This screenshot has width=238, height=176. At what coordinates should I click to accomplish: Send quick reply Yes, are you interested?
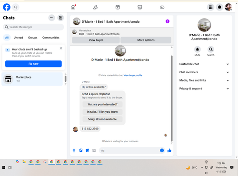click(102, 104)
